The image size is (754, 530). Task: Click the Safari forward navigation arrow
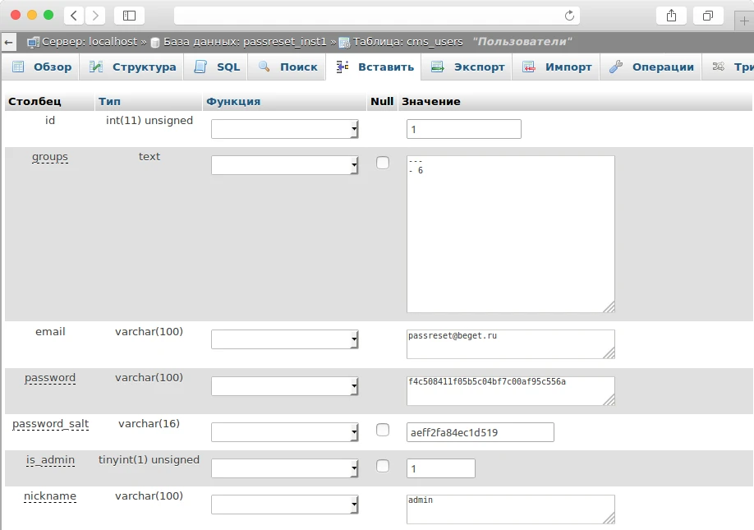coord(95,16)
